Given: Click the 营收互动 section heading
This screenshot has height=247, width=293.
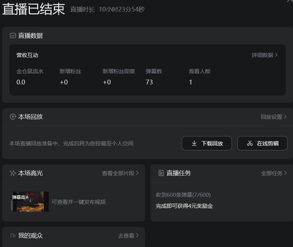Looking at the screenshot, I should pyautogui.click(x=27, y=55).
